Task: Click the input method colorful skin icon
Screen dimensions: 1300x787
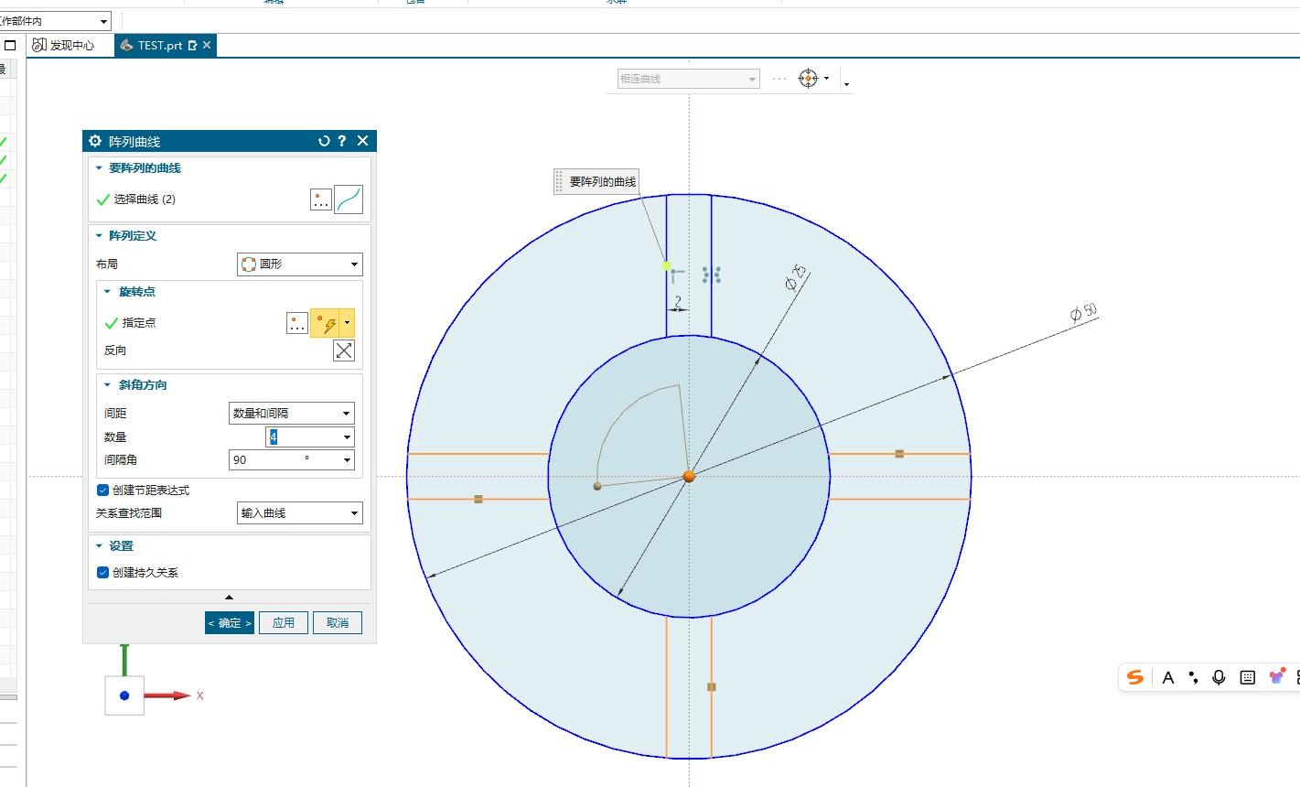Action: [x=1277, y=676]
